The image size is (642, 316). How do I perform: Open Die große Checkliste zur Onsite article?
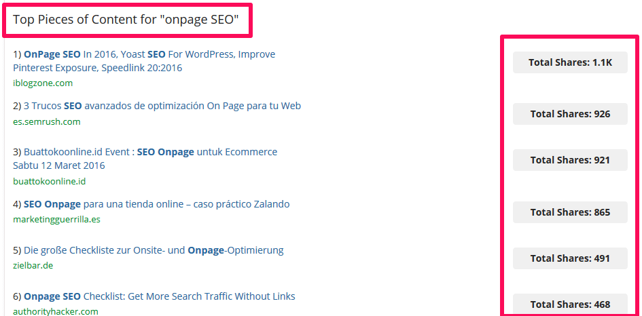pos(154,250)
